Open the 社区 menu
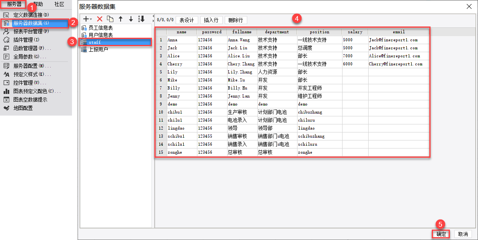478x240 pixels. pos(59,4)
